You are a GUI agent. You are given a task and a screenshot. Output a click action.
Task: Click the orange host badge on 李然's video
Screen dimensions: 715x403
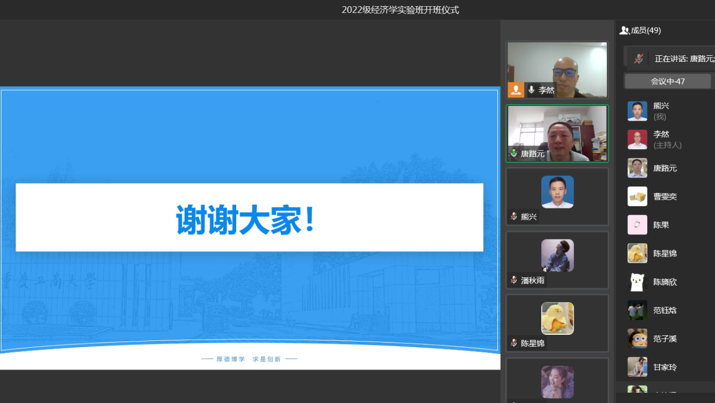(515, 90)
